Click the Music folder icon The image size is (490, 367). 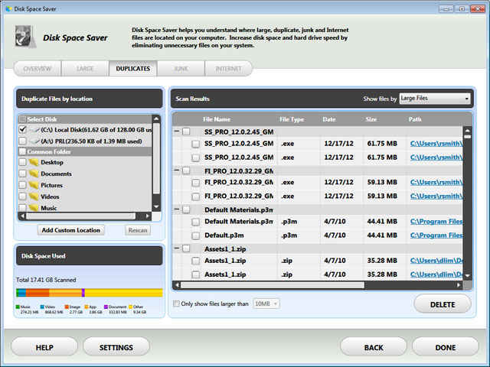tap(33, 208)
